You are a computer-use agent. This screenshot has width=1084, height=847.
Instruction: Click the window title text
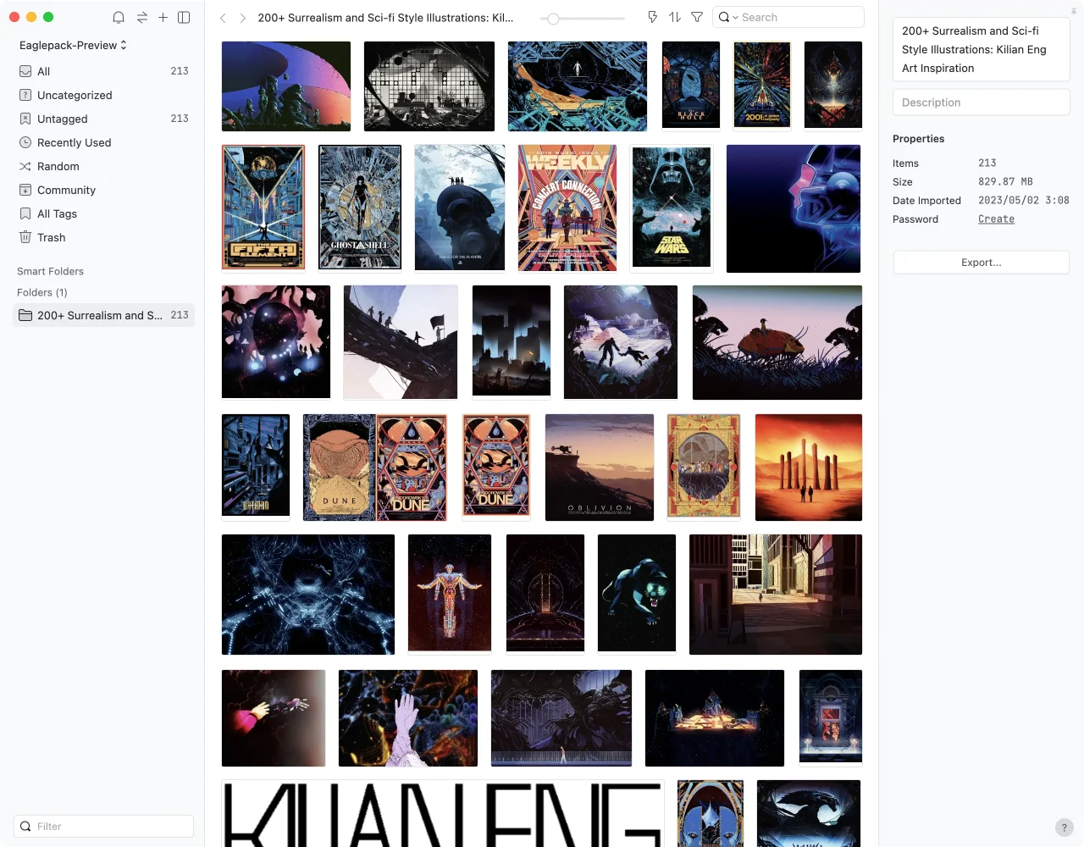point(385,18)
